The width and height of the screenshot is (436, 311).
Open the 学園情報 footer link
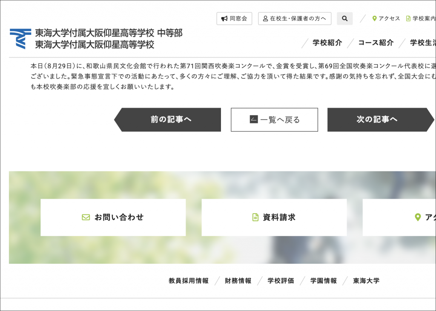pyautogui.click(x=323, y=281)
